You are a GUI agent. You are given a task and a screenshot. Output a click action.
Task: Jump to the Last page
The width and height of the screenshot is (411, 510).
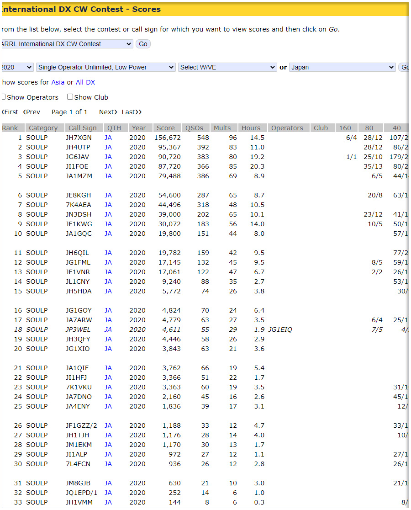click(x=132, y=112)
